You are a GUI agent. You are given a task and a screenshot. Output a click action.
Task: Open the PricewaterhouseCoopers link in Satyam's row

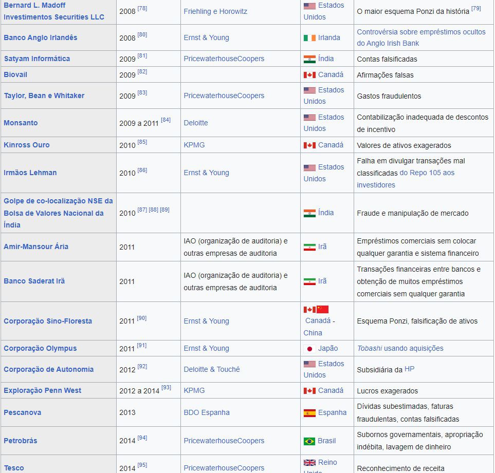pyautogui.click(x=224, y=59)
